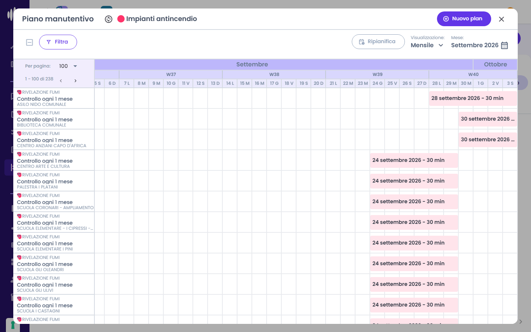Click the 1 - 100 di 238 page counter
Viewport: 531px width, 332px height.
point(39,79)
